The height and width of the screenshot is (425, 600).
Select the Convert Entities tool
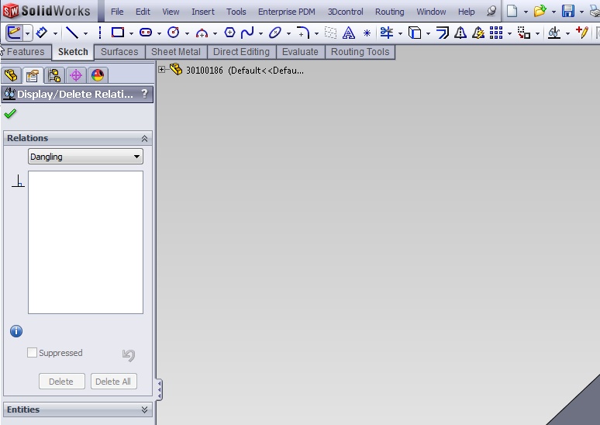coord(415,33)
